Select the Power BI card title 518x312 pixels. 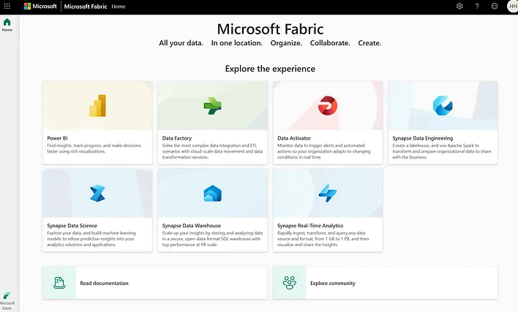pos(58,138)
